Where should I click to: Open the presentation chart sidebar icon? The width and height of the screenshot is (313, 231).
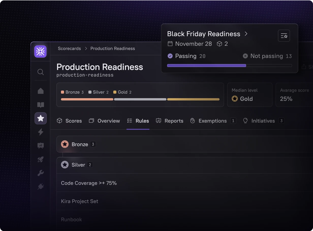[41, 145]
